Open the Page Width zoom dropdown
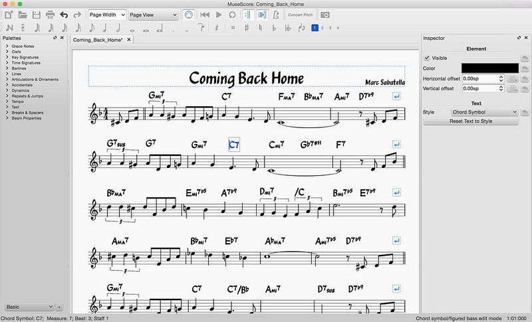The height and width of the screenshot is (322, 532). tap(107, 15)
